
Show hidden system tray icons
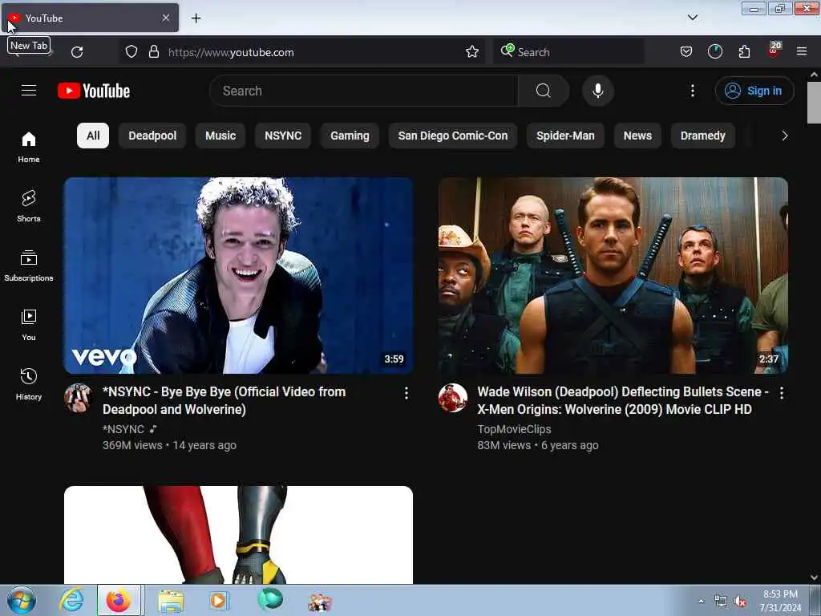[x=701, y=601]
